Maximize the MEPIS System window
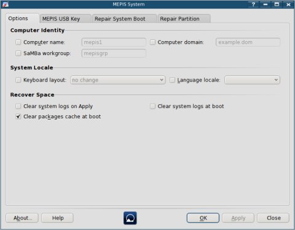Image resolution: width=295 pixels, height=230 pixels. [x=277, y=4]
